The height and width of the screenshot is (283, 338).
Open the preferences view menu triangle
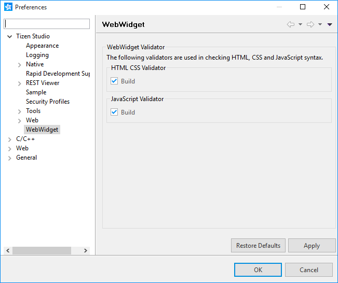(x=330, y=24)
